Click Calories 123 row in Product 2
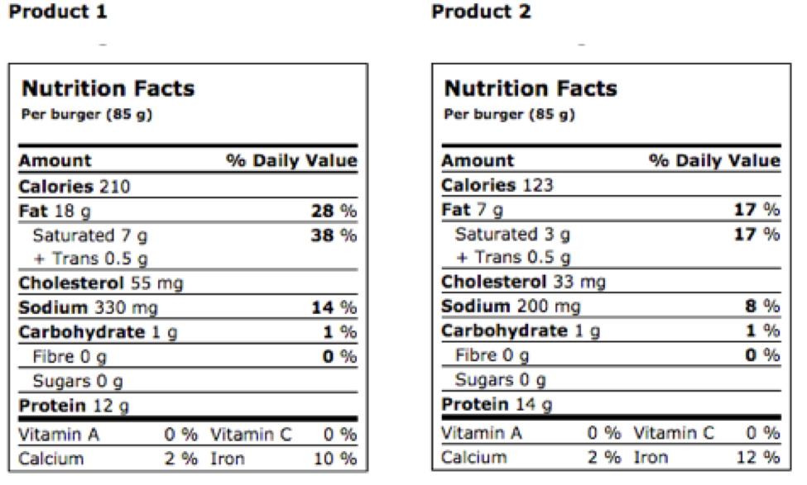 (x=497, y=185)
